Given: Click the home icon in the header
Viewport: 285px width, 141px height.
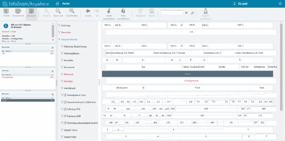Looking at the screenshot, I should tap(57, 4).
